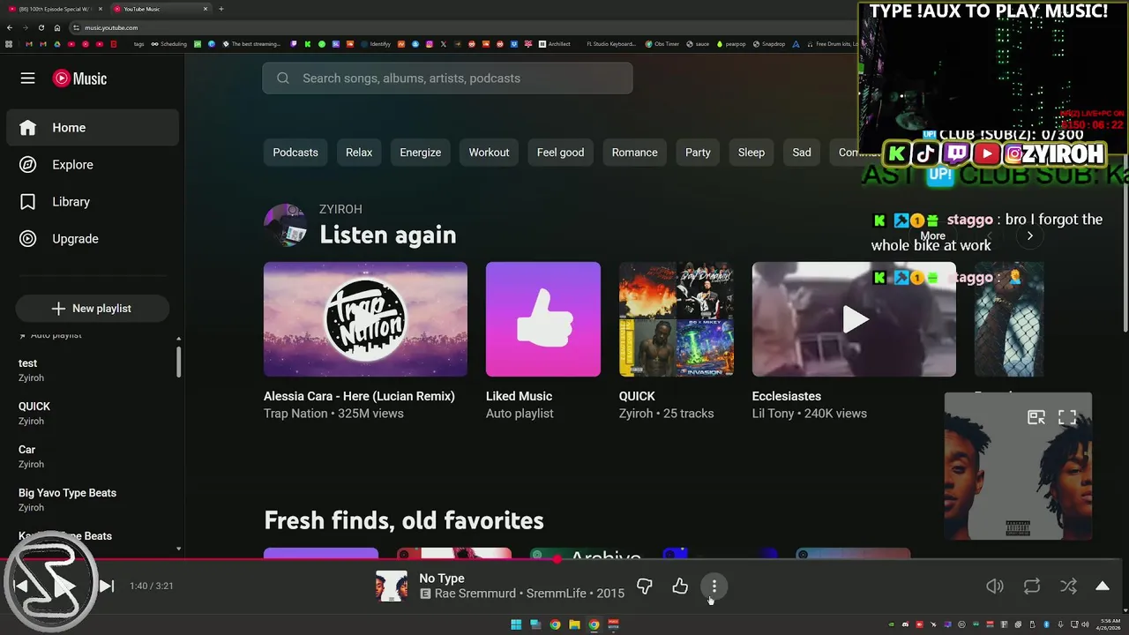
Task: Click the Rae Sremmurd artist link
Action: tap(475, 594)
